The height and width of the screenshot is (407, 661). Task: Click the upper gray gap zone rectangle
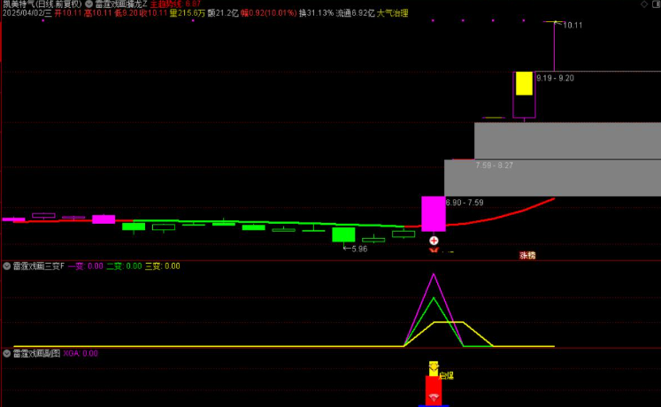566,140
